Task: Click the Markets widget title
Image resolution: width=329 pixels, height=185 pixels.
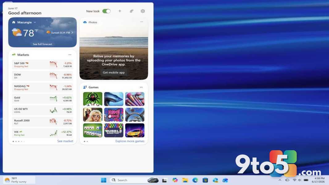Action: [23, 55]
